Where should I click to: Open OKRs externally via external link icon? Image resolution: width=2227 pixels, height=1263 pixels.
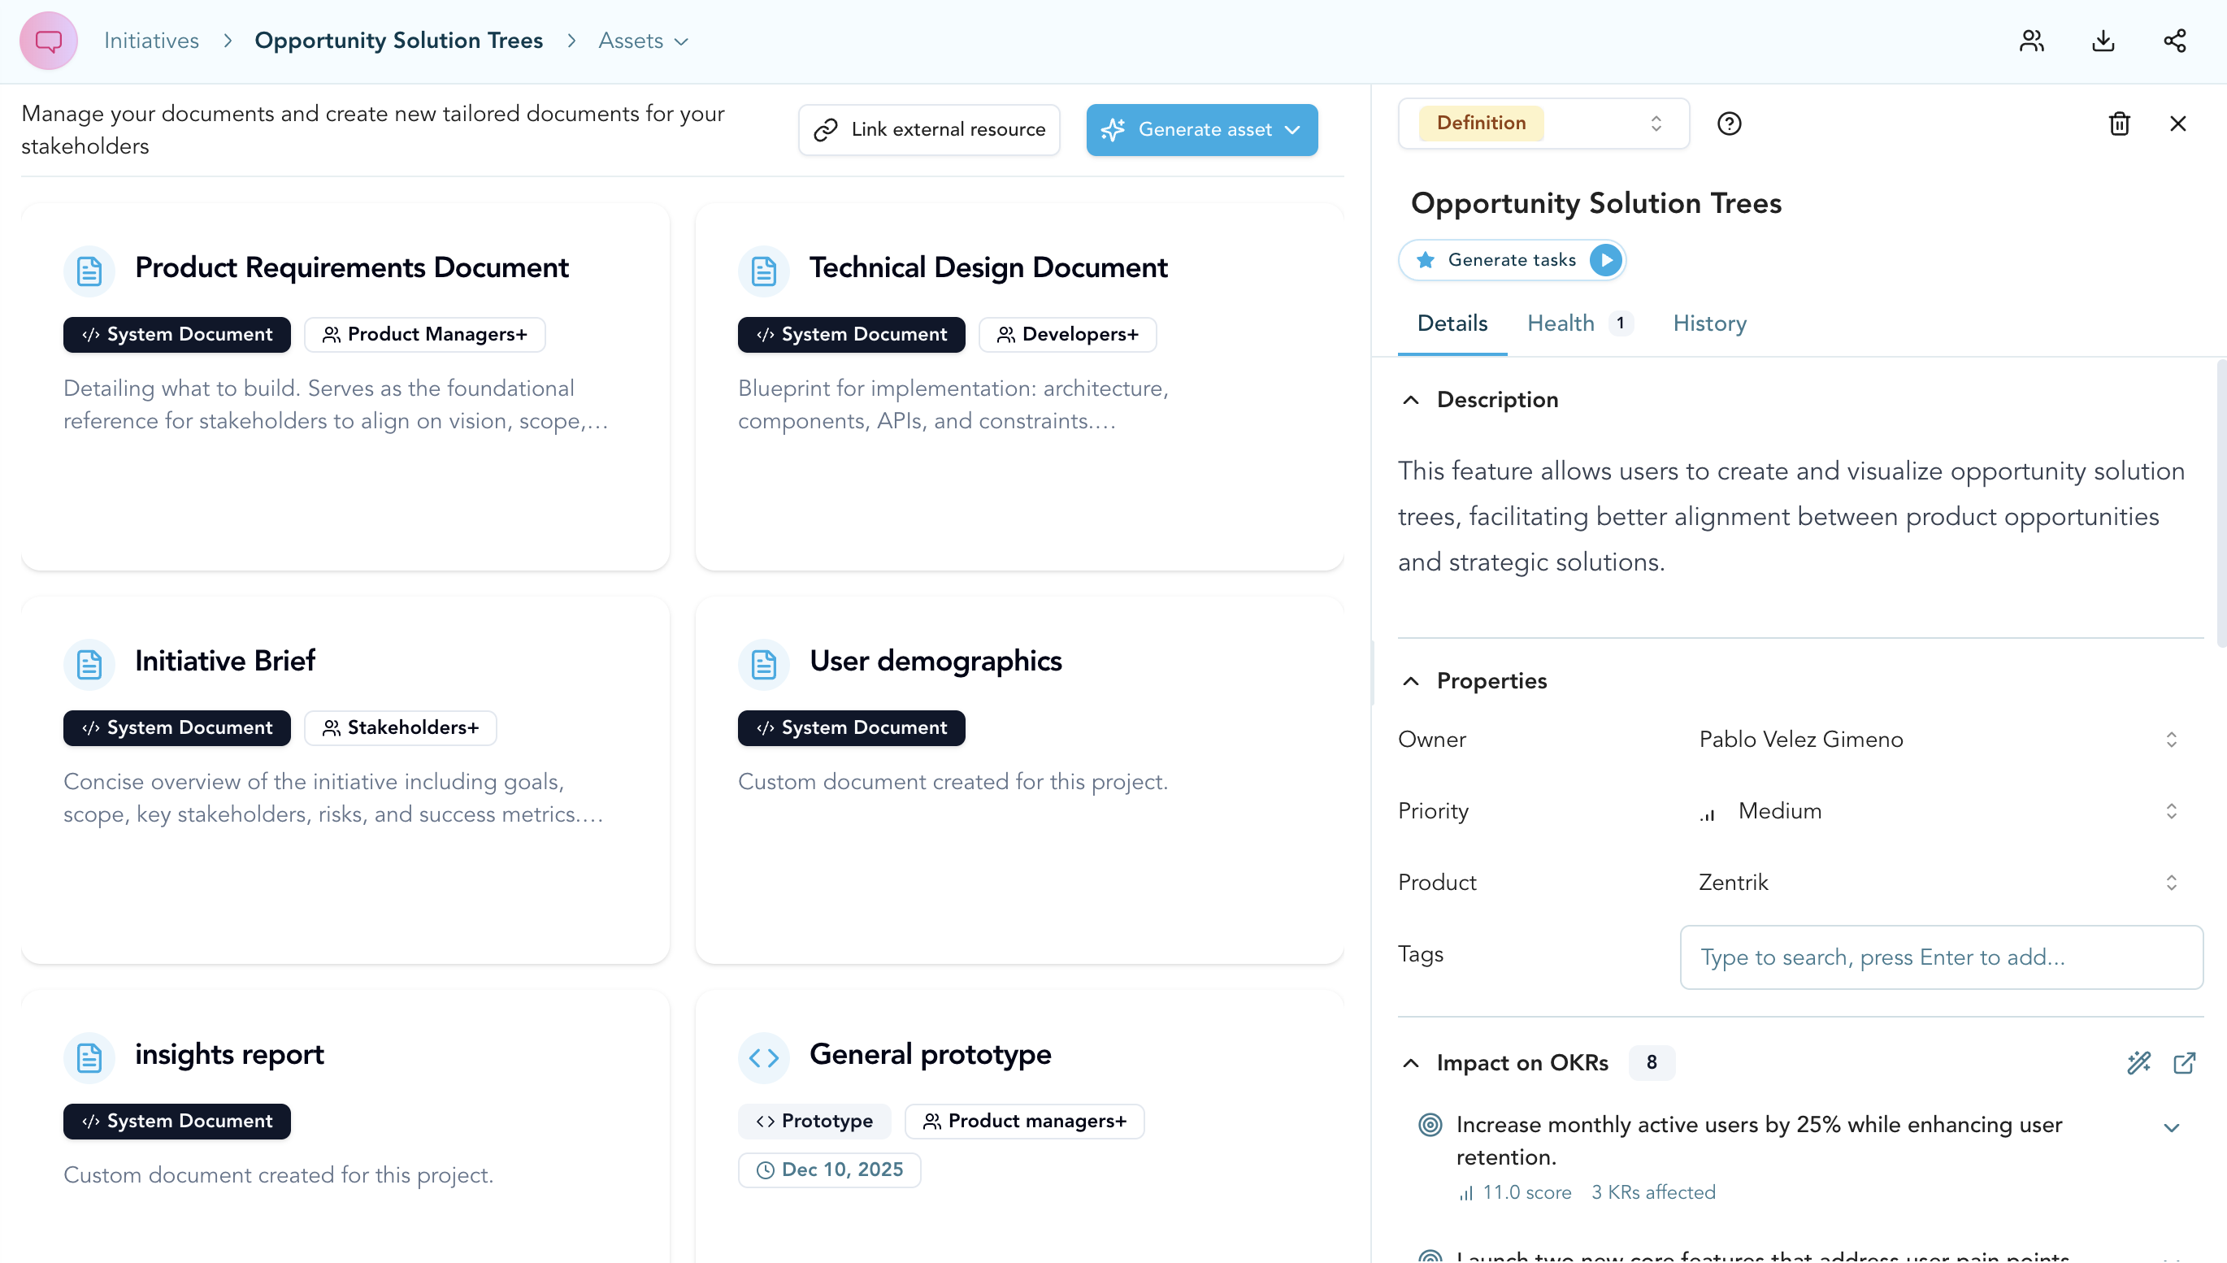2186,1064
